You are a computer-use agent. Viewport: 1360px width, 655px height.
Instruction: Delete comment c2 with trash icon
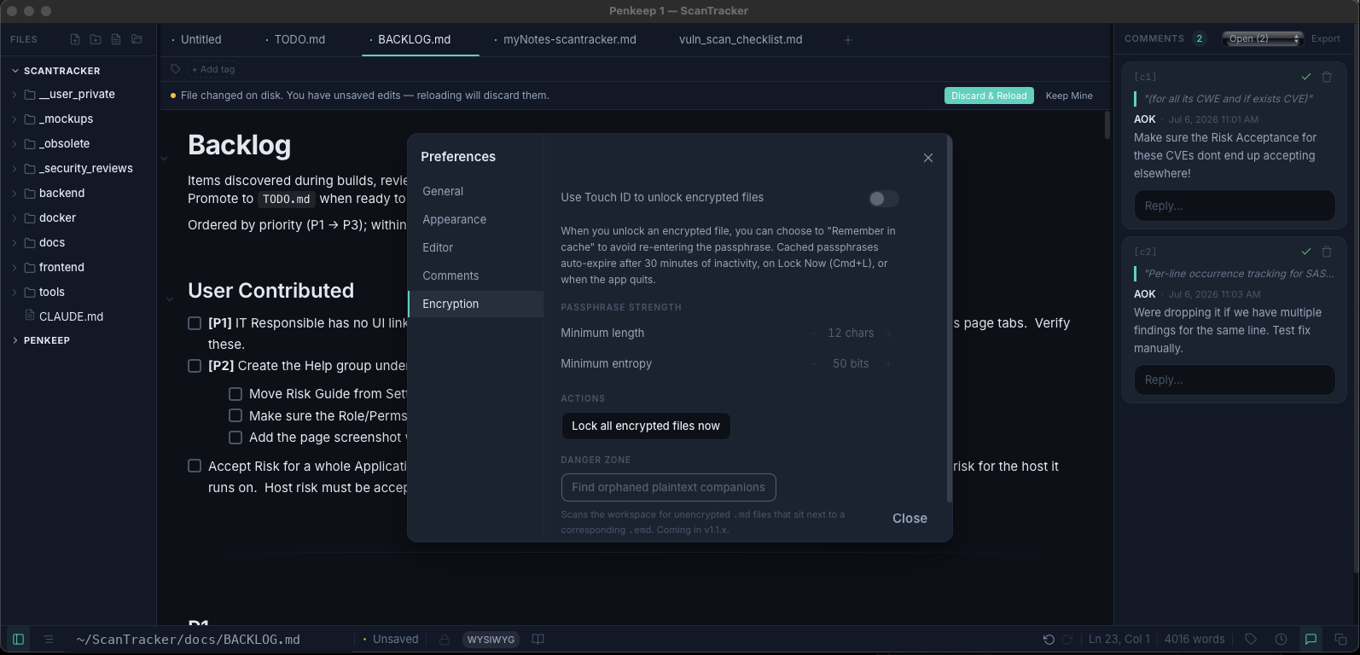coord(1326,252)
